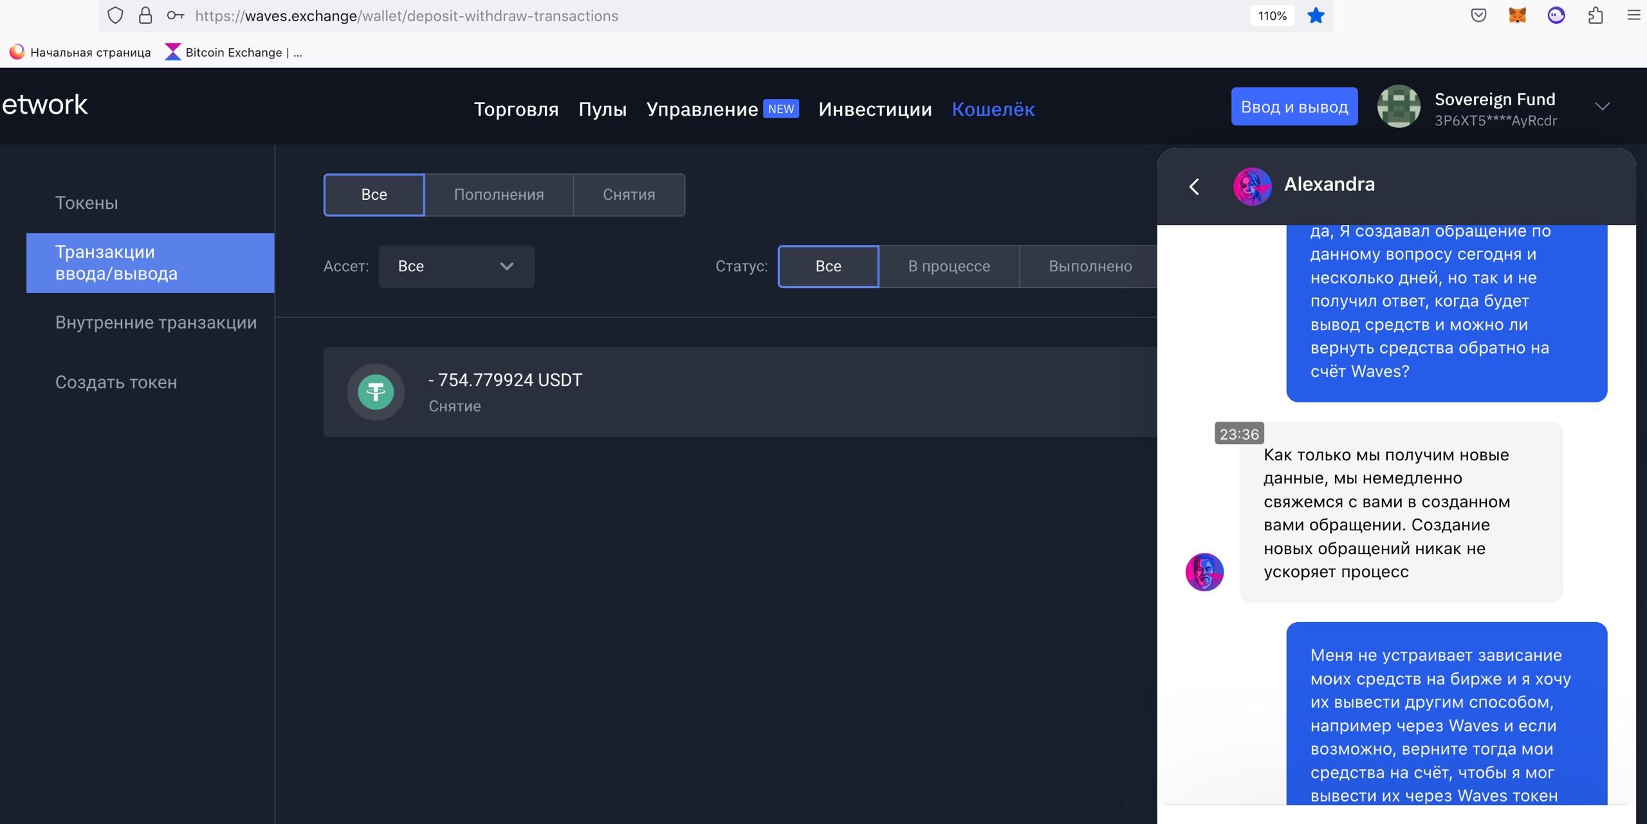Click the Sovereign Fund account avatar

pyautogui.click(x=1398, y=107)
